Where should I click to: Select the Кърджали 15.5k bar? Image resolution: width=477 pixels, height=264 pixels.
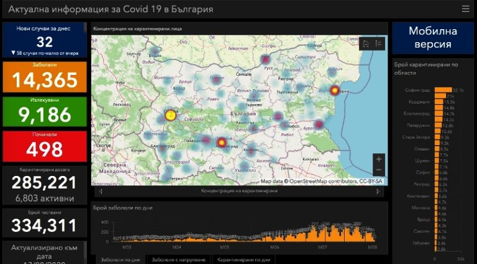coord(438,102)
